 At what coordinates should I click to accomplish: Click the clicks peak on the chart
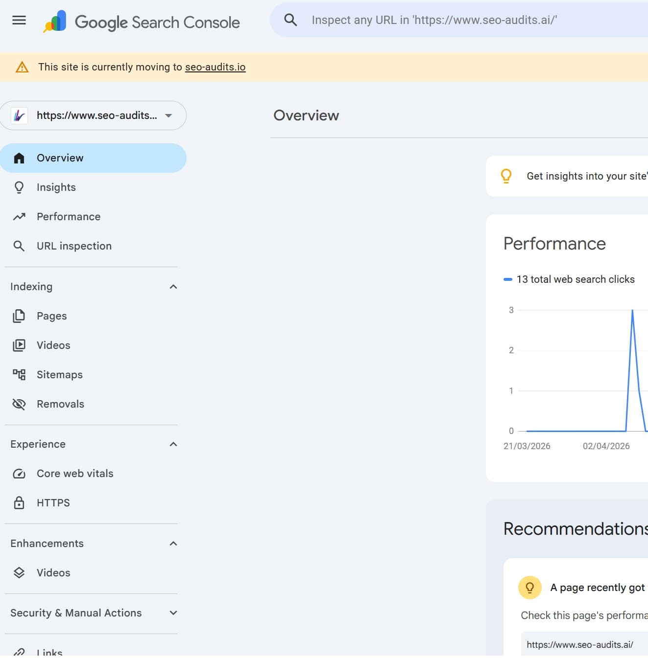pos(632,311)
